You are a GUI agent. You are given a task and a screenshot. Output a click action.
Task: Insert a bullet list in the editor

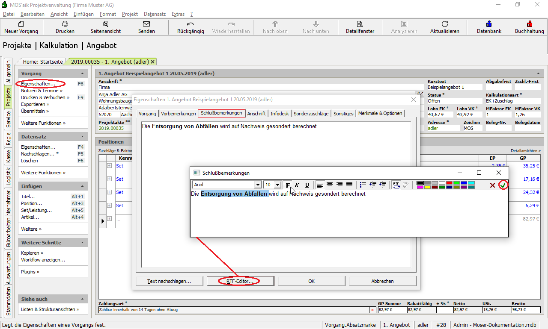point(363,185)
